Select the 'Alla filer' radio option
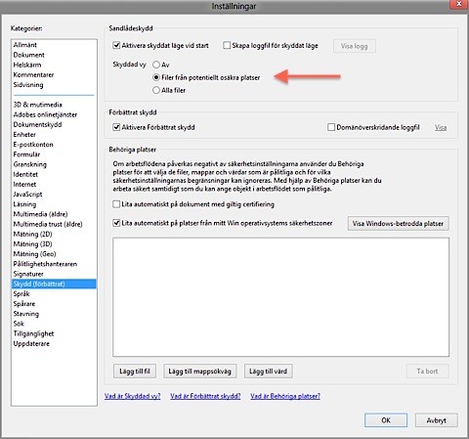This screenshot has height=439, width=469. [x=156, y=90]
